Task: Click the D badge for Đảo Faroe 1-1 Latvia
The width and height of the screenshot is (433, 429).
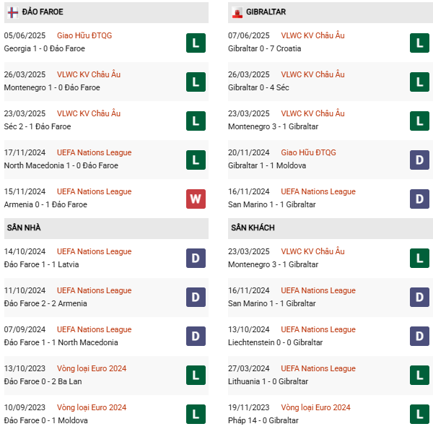Action: (196, 259)
